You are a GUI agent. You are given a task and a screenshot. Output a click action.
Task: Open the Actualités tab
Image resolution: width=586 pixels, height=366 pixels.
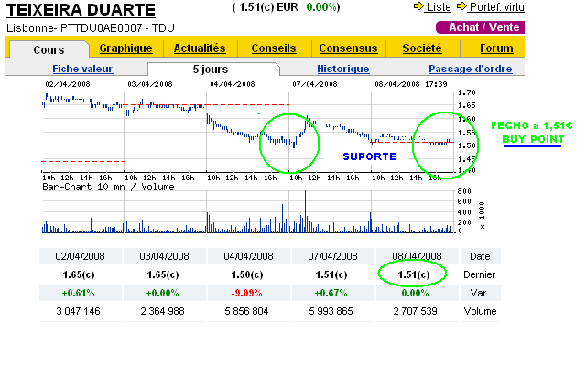coord(200,48)
